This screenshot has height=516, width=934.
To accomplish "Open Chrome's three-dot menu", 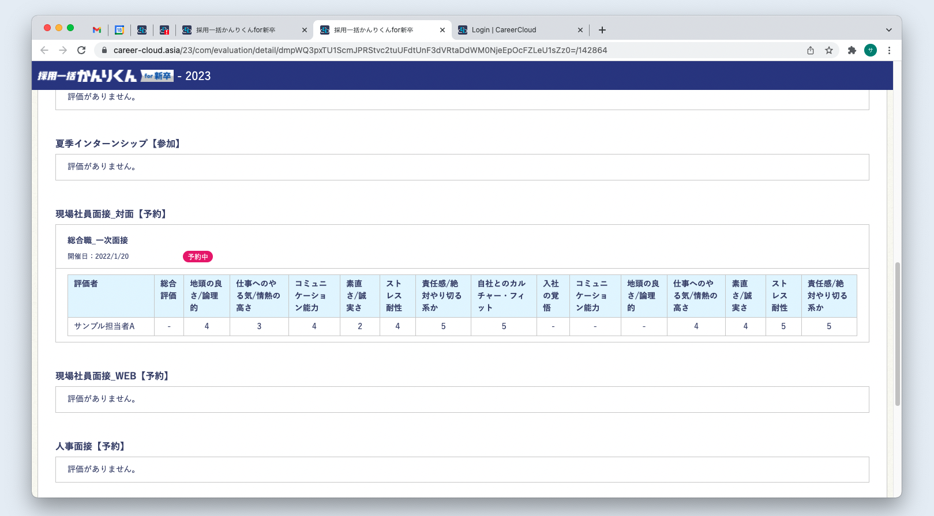I will (889, 50).
